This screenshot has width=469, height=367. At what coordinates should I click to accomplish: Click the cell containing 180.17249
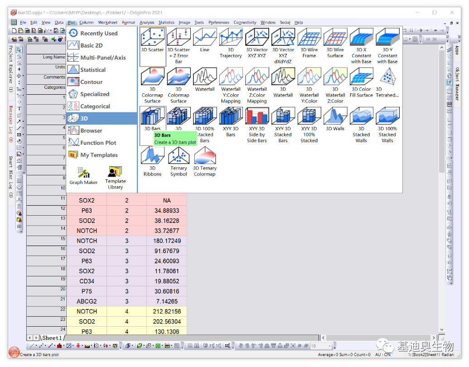[167, 241]
